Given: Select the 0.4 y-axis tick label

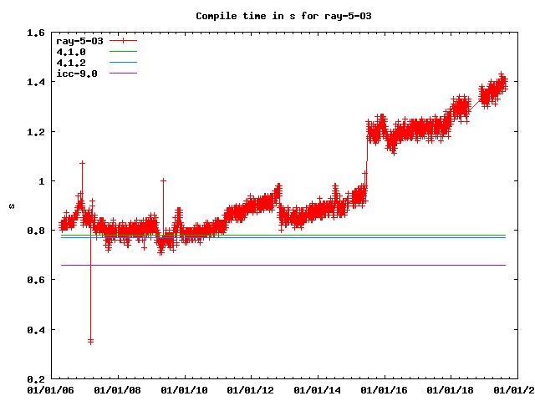Looking at the screenshot, I should pyautogui.click(x=35, y=330).
